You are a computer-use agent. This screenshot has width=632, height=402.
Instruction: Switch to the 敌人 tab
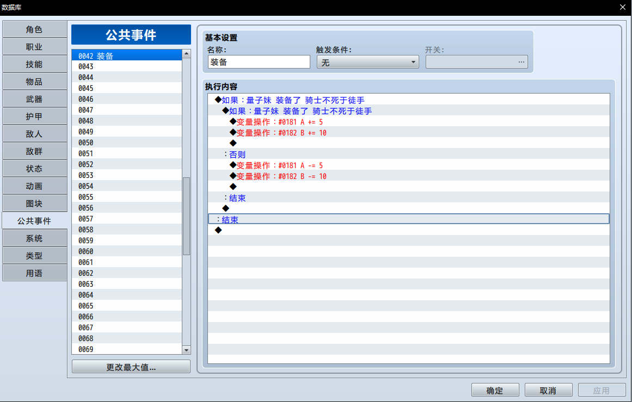[34, 134]
